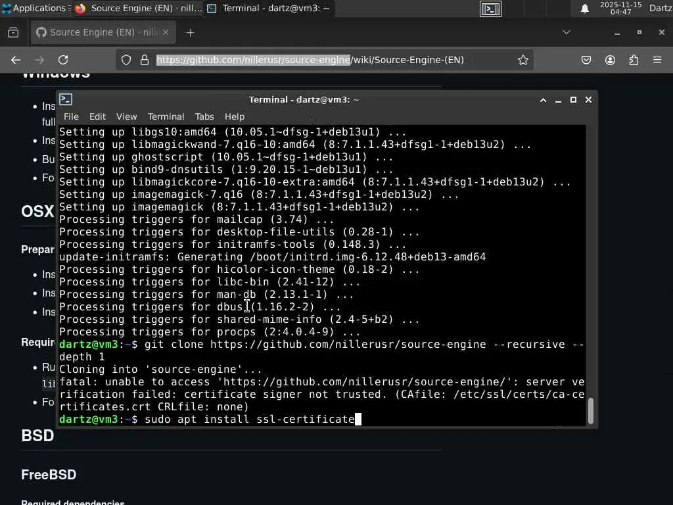
Task: Go forward one page in Firefox
Action: (x=39, y=60)
